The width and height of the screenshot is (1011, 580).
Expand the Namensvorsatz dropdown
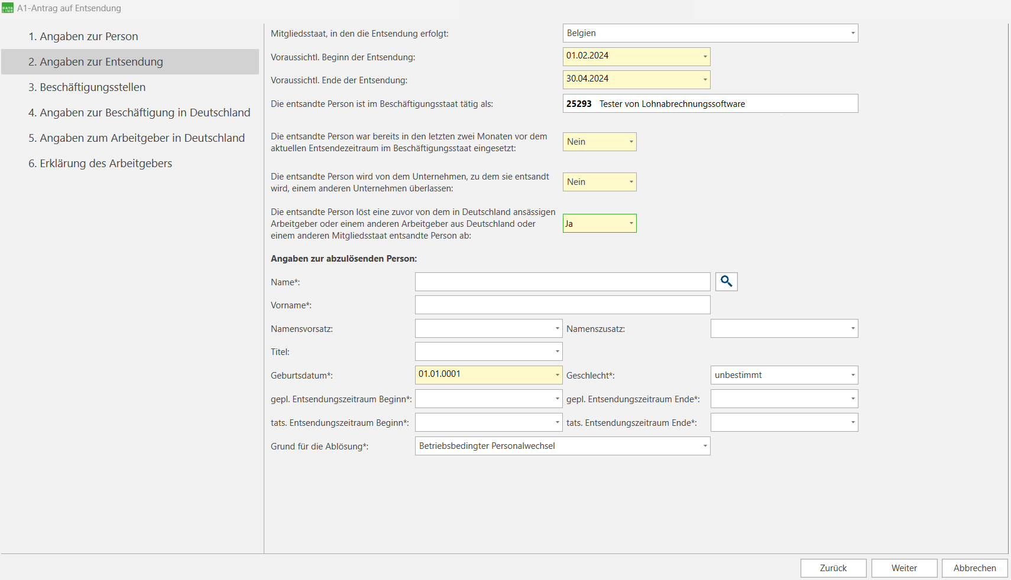(557, 328)
